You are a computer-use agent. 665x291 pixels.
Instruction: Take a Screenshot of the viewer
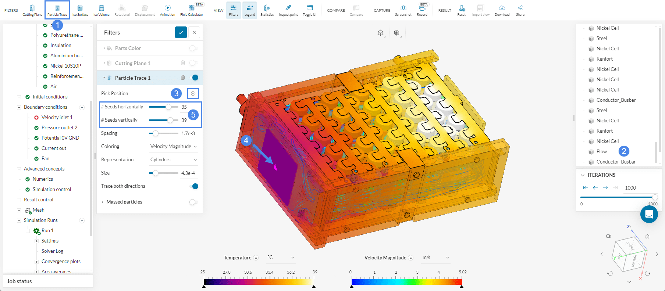[x=403, y=10]
